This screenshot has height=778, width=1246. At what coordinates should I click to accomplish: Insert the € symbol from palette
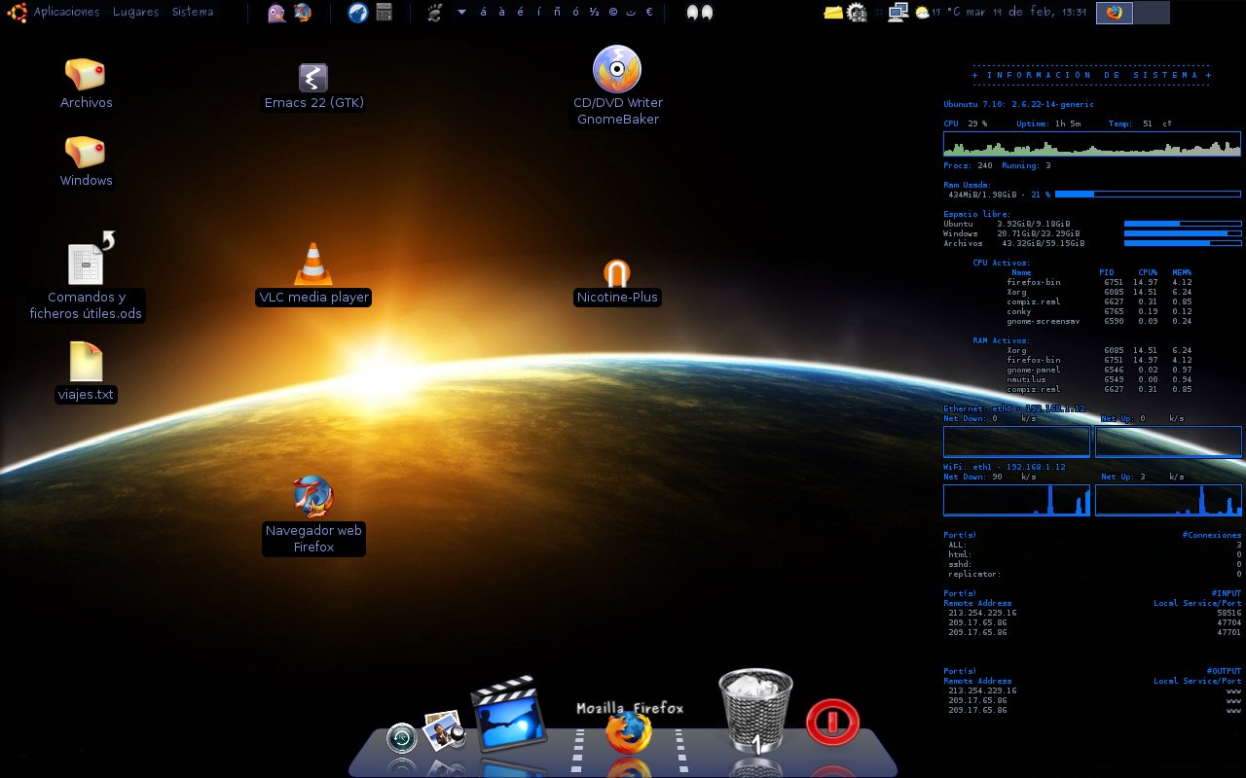[649, 13]
